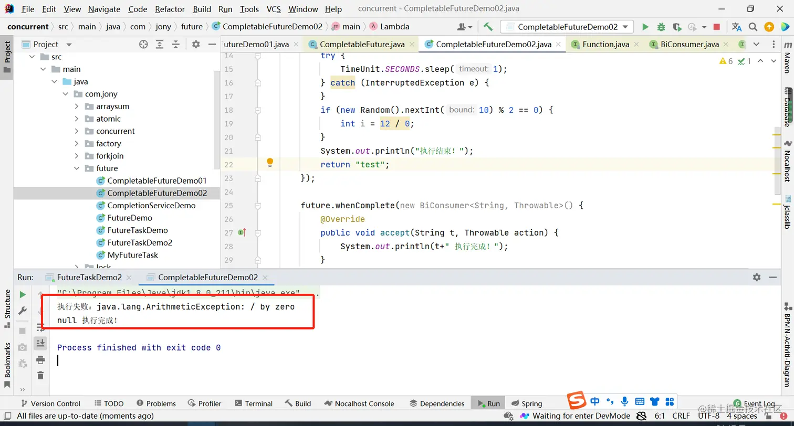This screenshot has height=426, width=794.
Task: Switch to the CompletableFuture.java tab
Action: [362, 45]
